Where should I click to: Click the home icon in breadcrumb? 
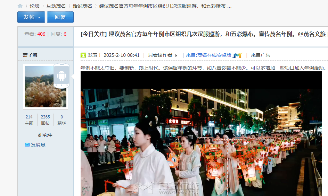pyautogui.click(x=20, y=6)
